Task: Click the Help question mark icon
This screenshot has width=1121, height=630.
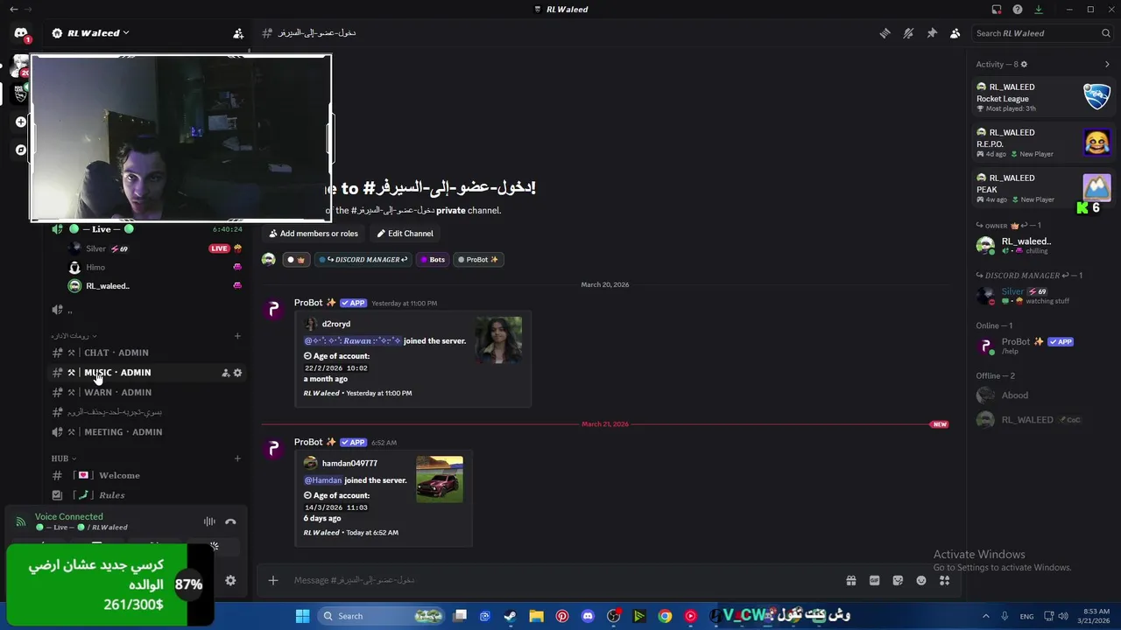Action: 1018,10
